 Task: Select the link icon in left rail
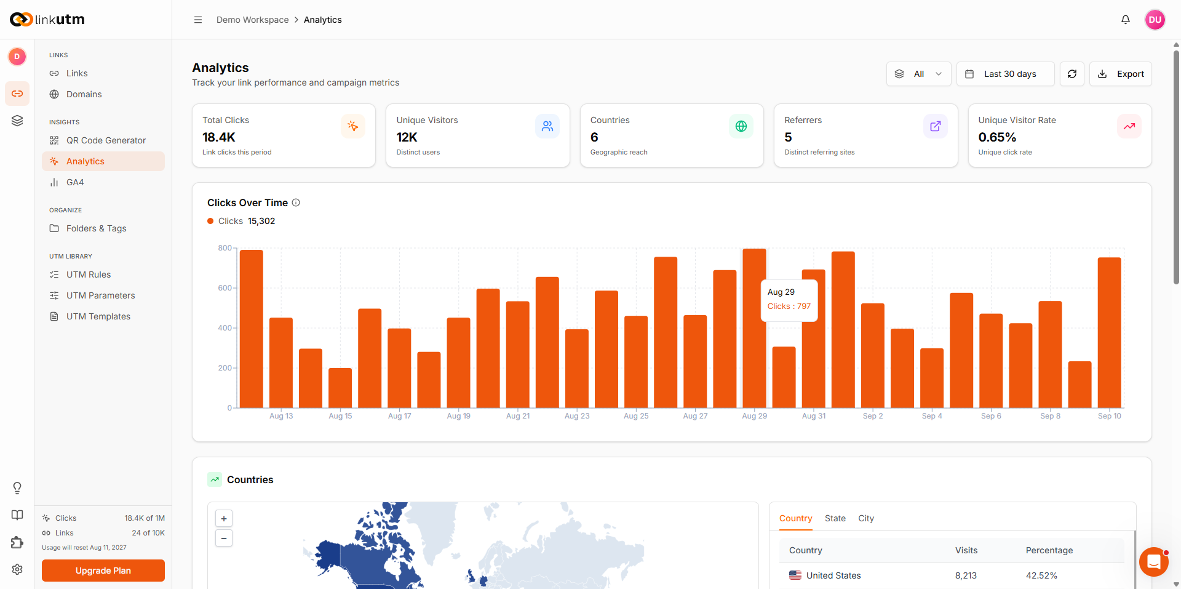click(x=17, y=94)
